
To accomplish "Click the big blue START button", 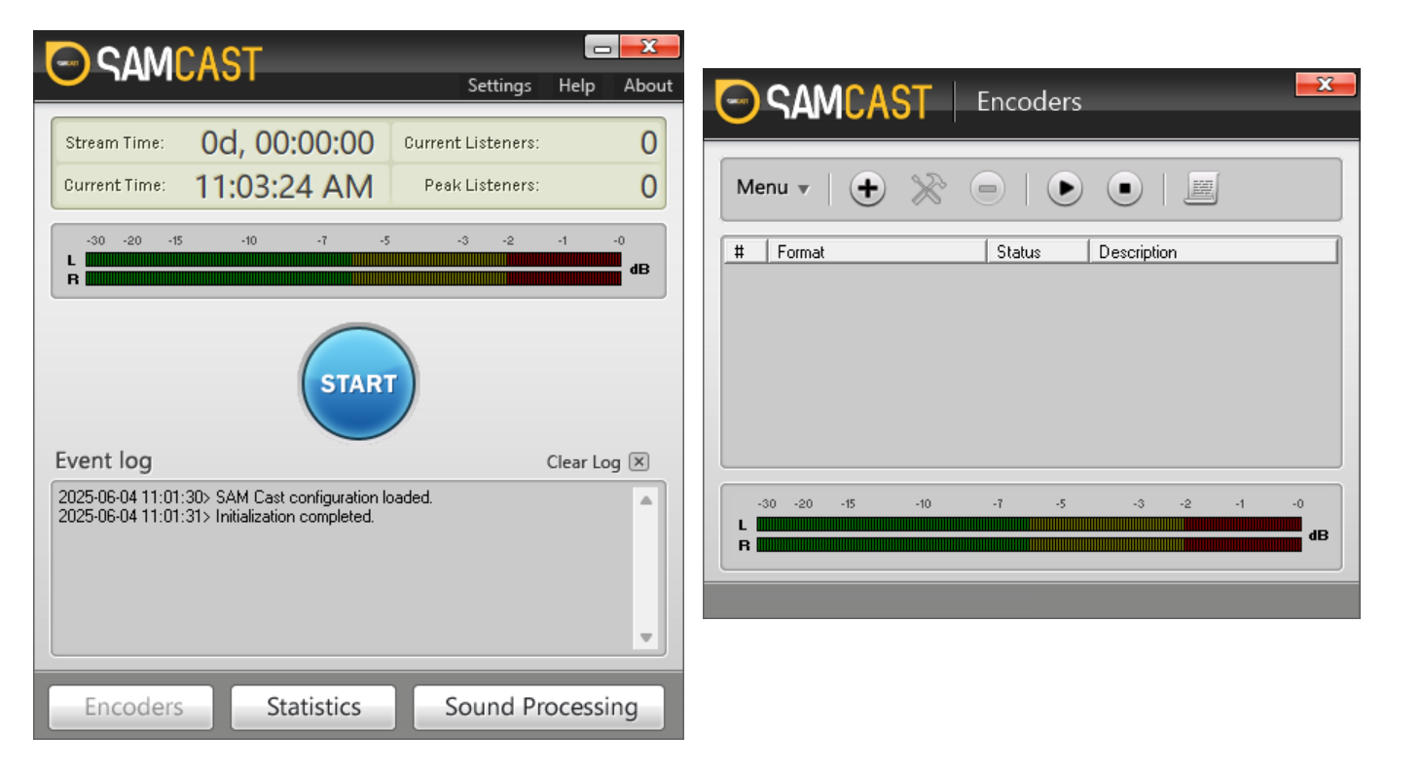I will 358,383.
